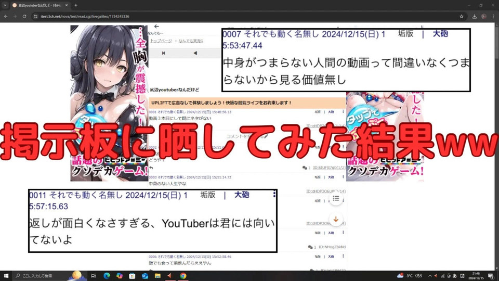Click the UPLIFT ad-free banner
499x281 pixels.
[247, 103]
